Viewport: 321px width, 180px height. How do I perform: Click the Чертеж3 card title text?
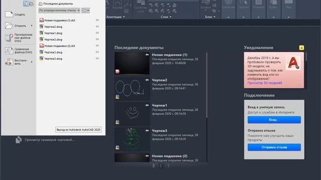[159, 130]
